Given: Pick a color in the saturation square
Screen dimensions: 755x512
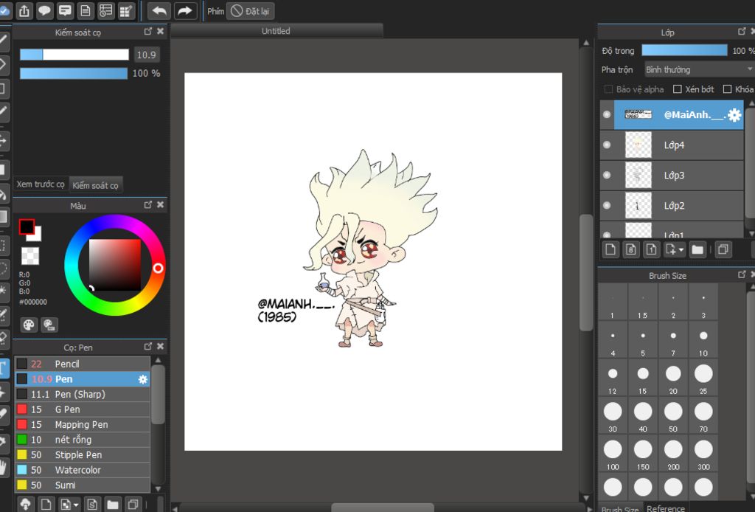Looking at the screenshot, I should click(x=114, y=265).
